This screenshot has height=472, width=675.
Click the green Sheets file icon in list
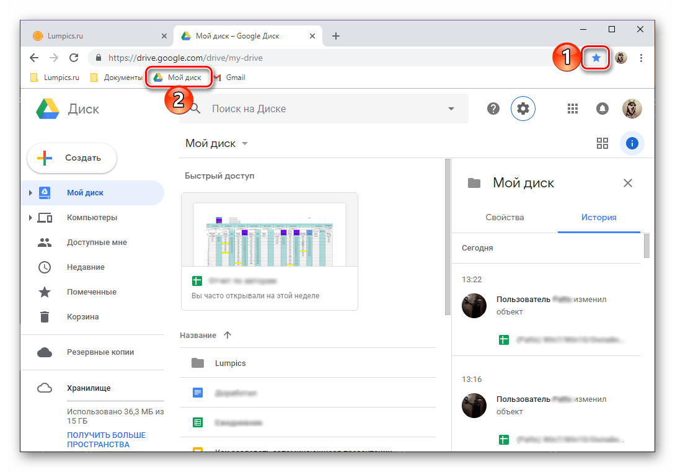(198, 422)
